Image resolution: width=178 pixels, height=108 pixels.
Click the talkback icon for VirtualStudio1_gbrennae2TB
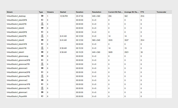42,76
